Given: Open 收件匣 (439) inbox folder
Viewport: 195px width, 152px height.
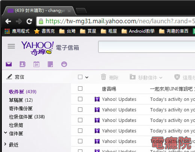Looking at the screenshot, I should point(22,92).
